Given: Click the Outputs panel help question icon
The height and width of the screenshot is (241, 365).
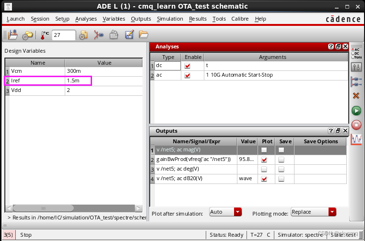Looking at the screenshot, I should (330, 131).
